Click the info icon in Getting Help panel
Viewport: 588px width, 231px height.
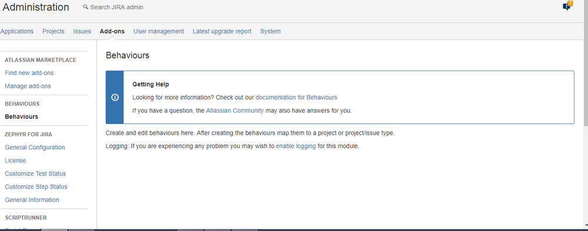115,98
